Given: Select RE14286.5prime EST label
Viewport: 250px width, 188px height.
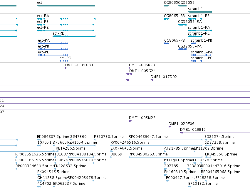Looking at the screenshot, I should click(x=71, y=148).
